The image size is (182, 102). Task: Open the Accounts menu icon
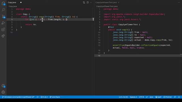tap(3, 86)
